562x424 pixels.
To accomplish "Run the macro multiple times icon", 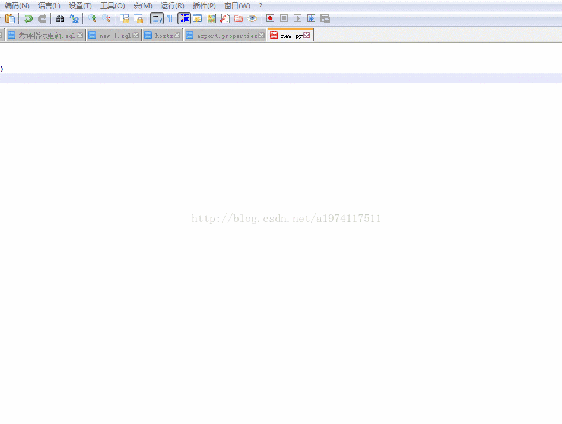I will (311, 18).
